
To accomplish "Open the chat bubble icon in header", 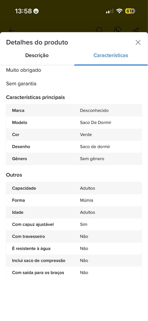I will coord(117,30).
